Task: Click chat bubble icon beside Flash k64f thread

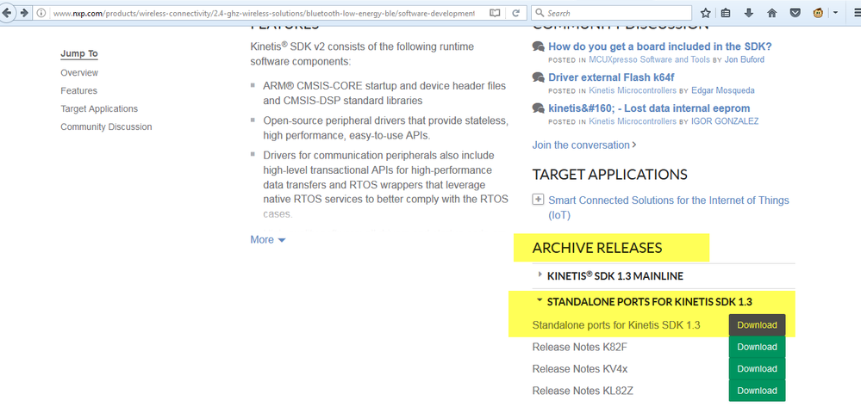Action: 539,77
